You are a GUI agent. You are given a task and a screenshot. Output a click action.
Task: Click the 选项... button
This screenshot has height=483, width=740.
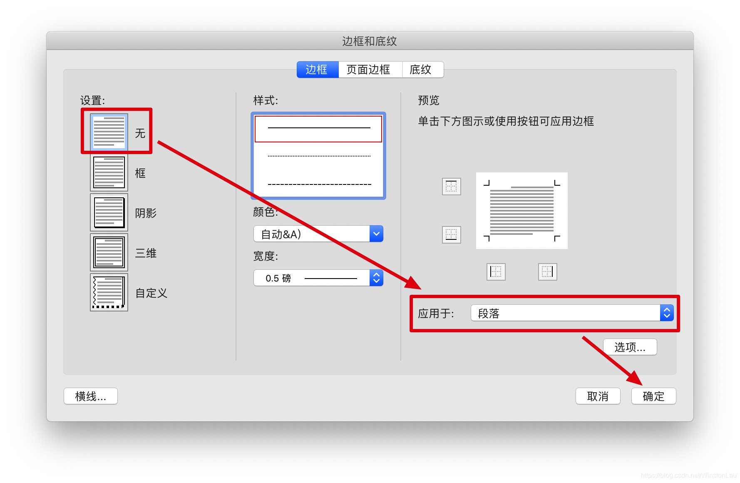(630, 347)
